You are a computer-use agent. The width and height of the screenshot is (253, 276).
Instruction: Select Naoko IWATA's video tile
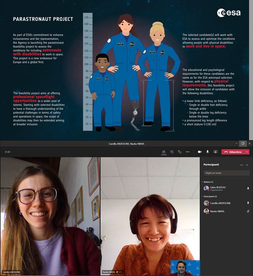(150, 216)
